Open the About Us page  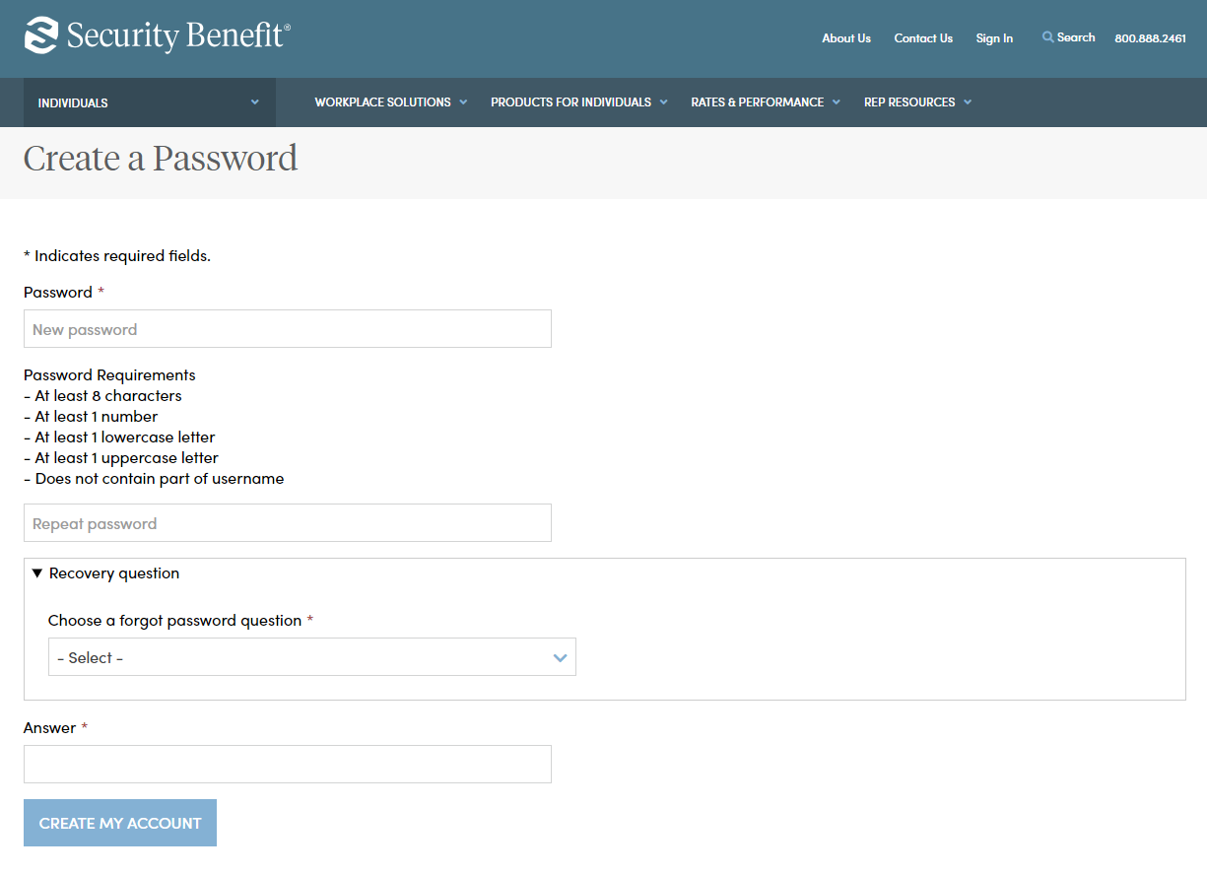(x=846, y=38)
